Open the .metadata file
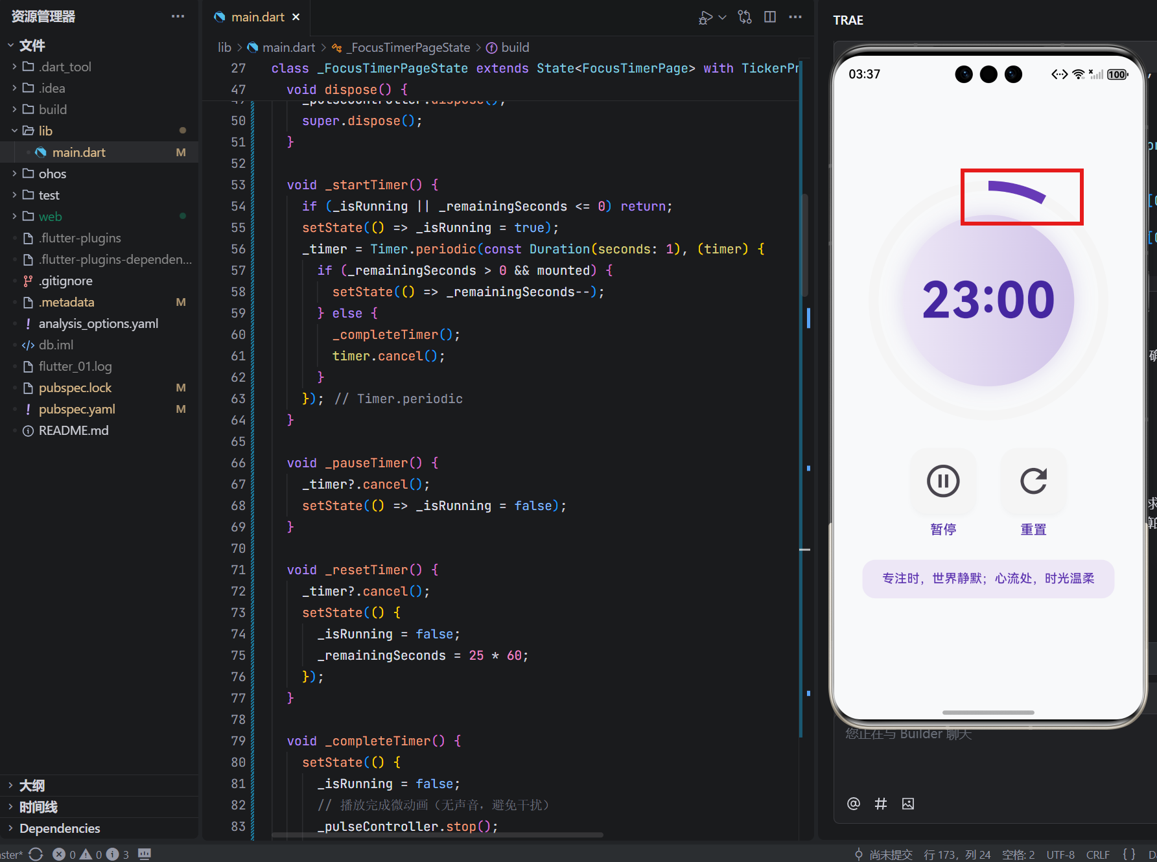1157x862 pixels. 66,302
